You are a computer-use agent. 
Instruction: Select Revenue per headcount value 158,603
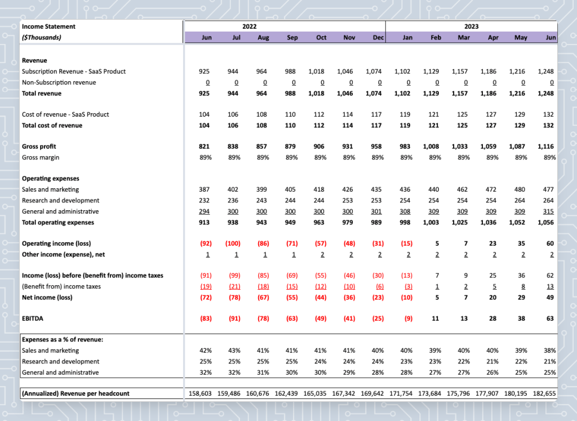[x=200, y=394]
